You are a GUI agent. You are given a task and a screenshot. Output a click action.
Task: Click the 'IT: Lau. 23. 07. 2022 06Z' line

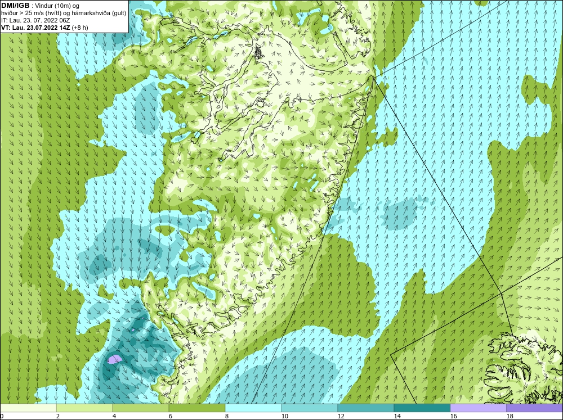click(x=35, y=20)
